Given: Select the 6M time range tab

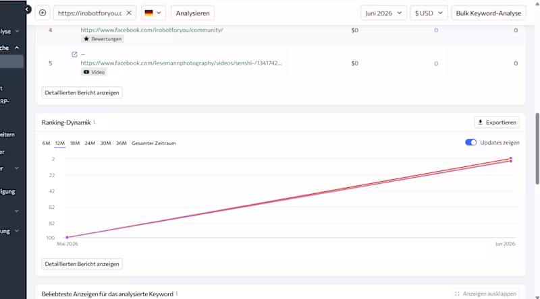Looking at the screenshot, I should [x=46, y=143].
